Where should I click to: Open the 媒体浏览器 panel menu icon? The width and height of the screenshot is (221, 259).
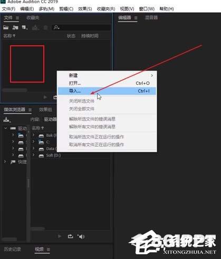(x=30, y=109)
